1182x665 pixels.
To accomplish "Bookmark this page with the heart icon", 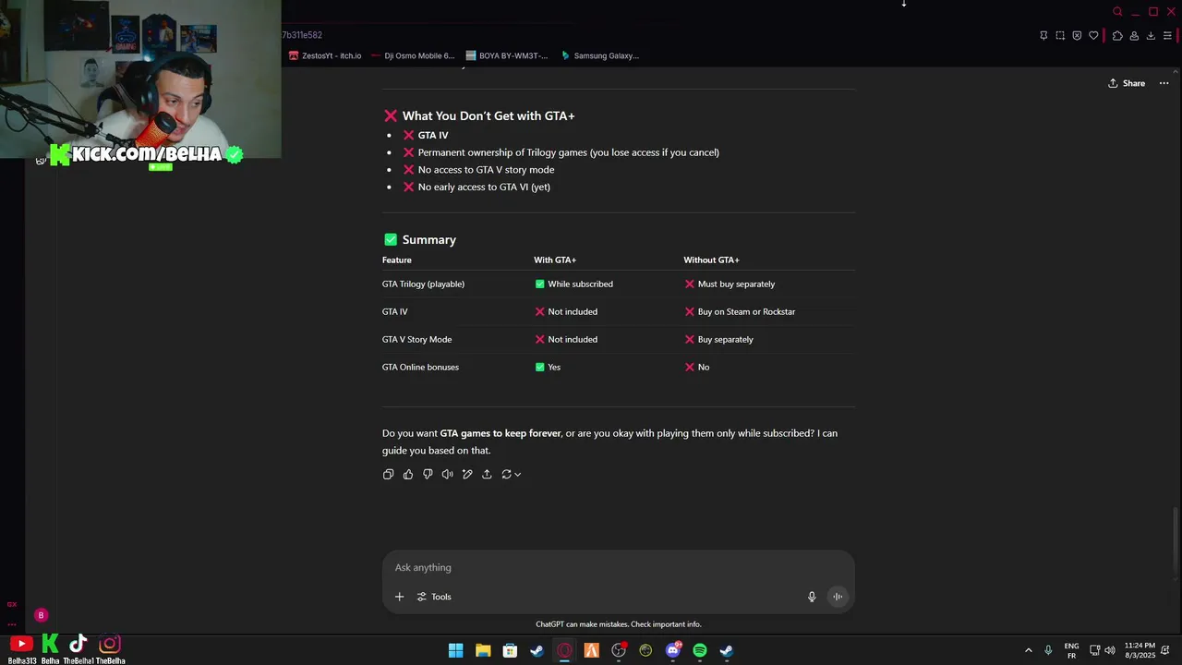I will (1093, 36).
